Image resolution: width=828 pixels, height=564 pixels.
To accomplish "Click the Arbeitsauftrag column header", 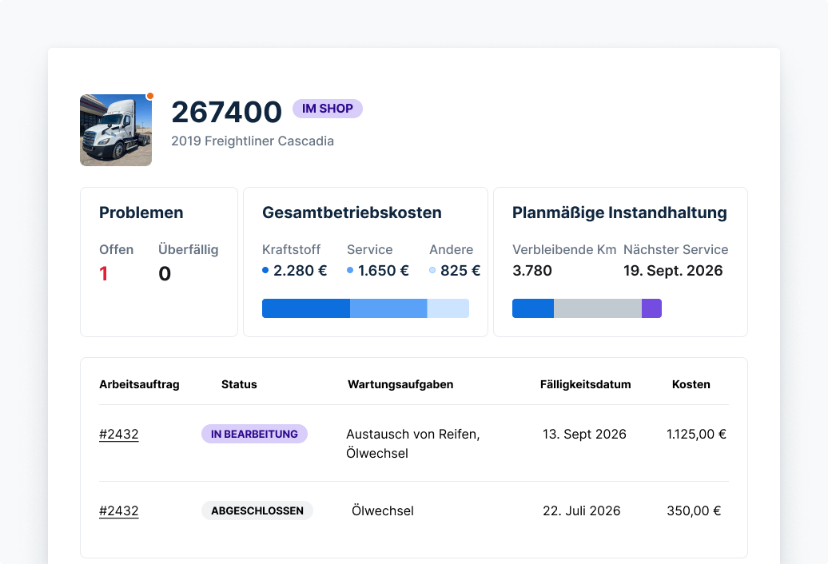I will coord(139,384).
